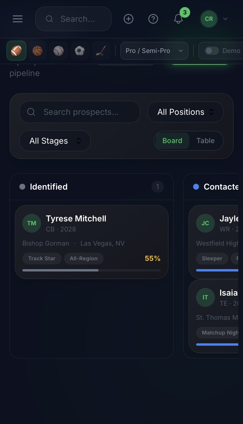Open the help question mark icon

[153, 19]
